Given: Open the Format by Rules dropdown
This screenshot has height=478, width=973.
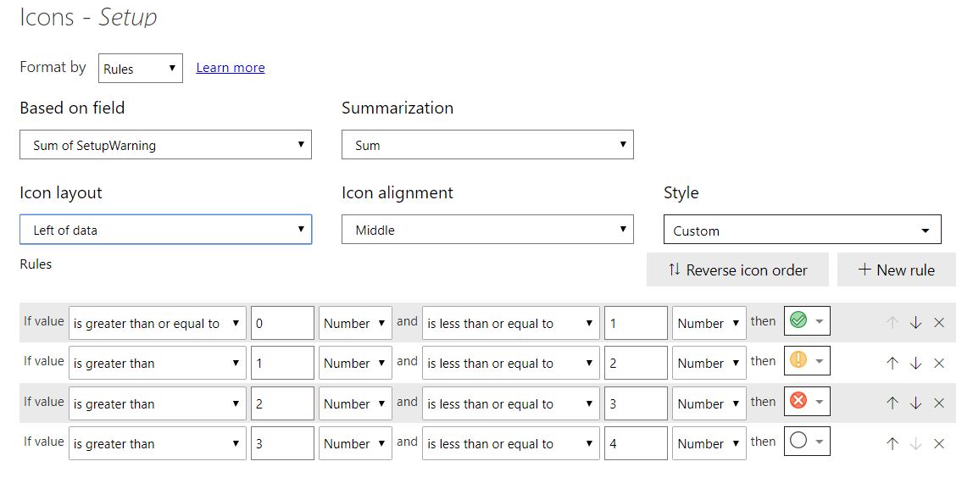Looking at the screenshot, I should (x=141, y=69).
